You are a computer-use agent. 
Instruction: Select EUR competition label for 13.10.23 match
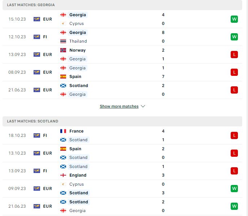[47, 153]
